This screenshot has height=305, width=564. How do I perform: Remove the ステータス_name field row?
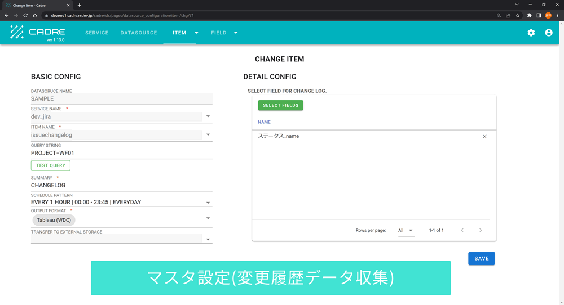point(484,137)
